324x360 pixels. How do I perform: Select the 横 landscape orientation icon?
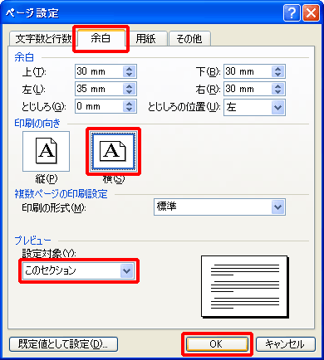(x=113, y=151)
